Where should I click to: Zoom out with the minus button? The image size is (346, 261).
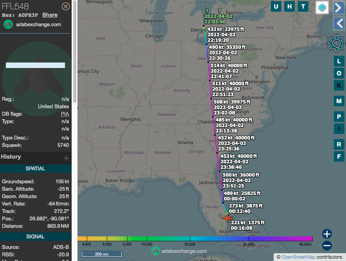click(327, 246)
